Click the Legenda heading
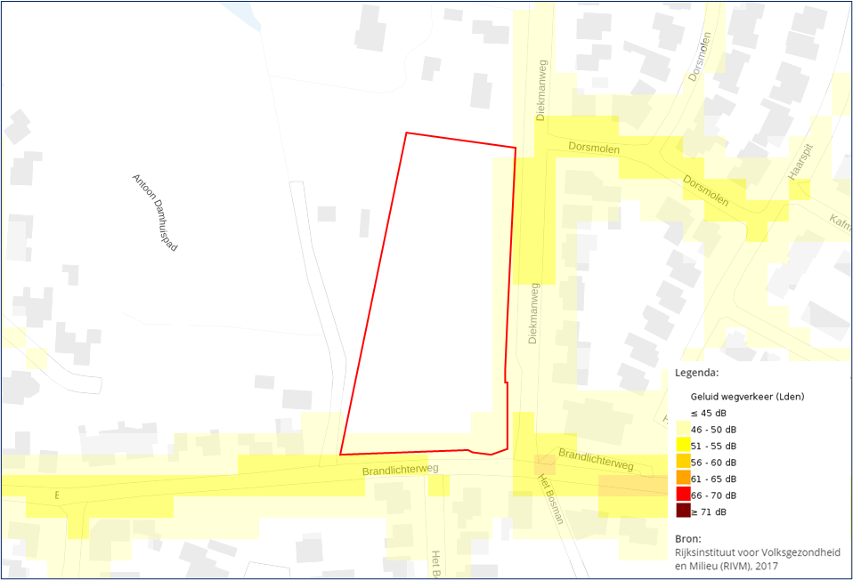 coord(697,373)
